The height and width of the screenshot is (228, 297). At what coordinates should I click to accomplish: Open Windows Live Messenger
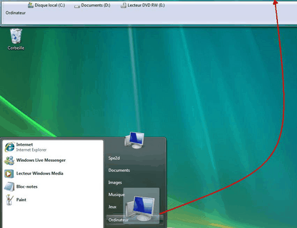click(x=35, y=160)
